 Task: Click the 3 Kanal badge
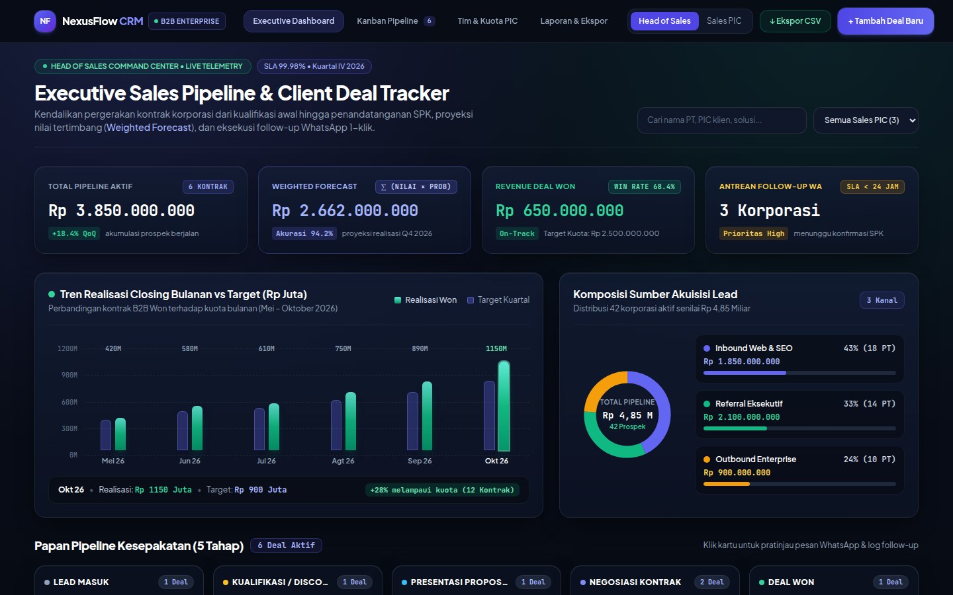(882, 300)
